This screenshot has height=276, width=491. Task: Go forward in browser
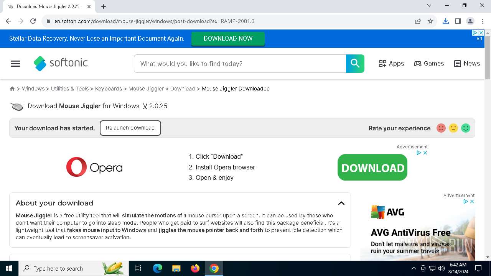click(x=21, y=21)
